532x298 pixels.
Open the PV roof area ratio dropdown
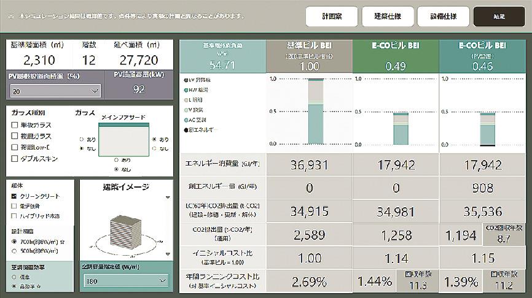55,91
